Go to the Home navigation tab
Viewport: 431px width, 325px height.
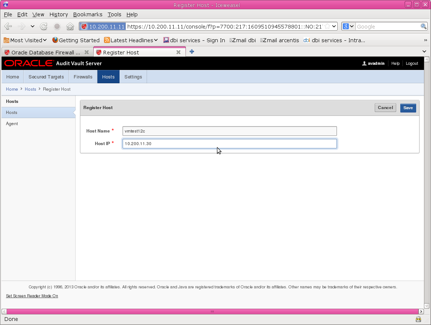tap(13, 77)
